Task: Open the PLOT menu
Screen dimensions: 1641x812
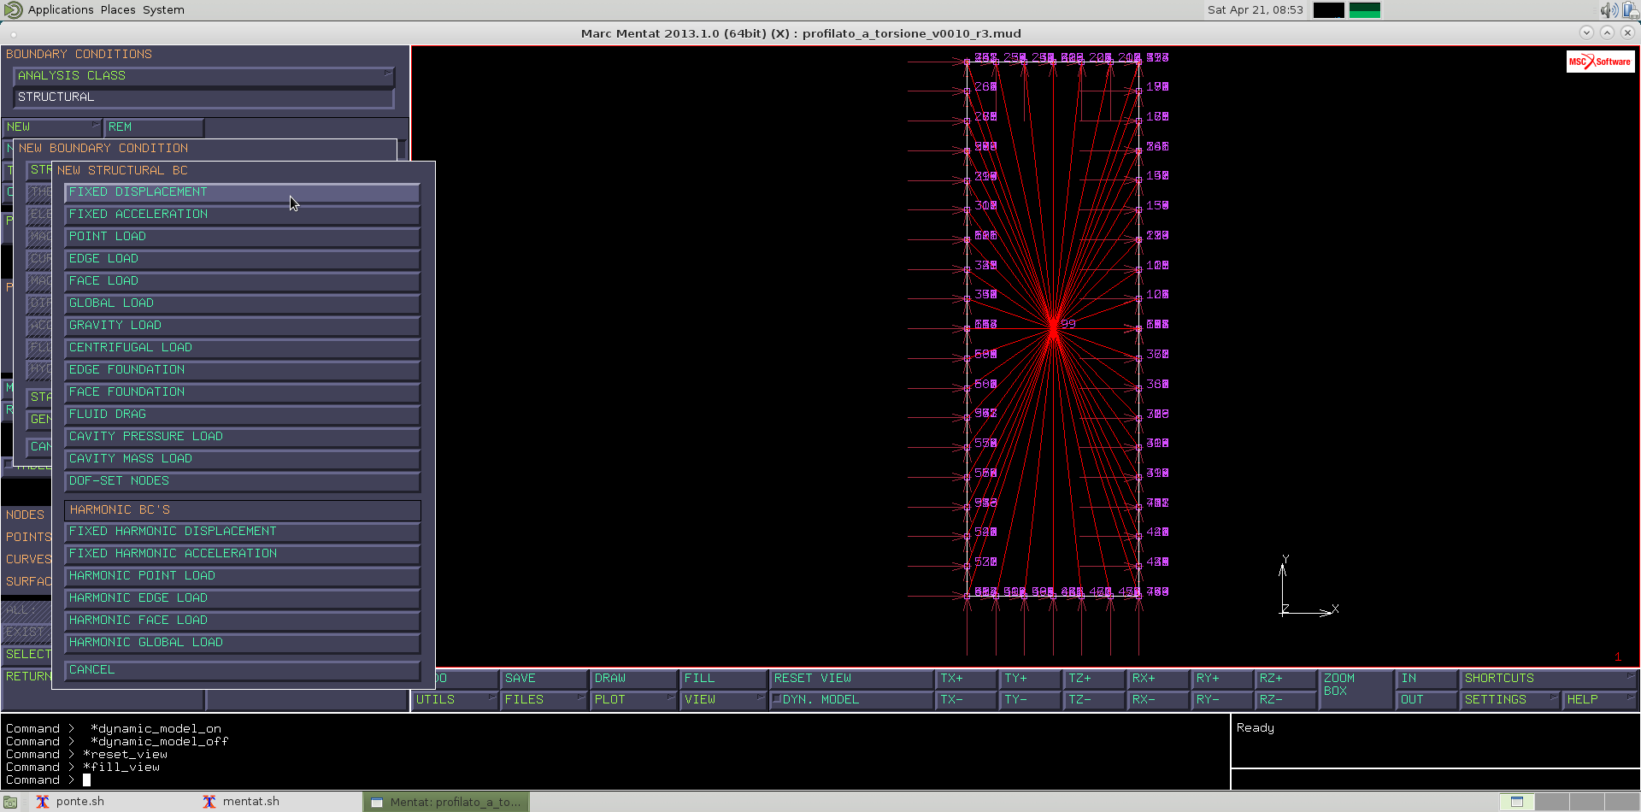Action: point(633,700)
